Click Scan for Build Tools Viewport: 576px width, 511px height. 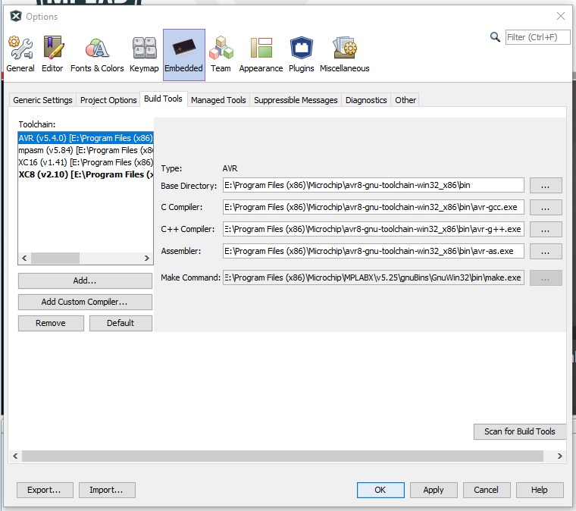(519, 431)
